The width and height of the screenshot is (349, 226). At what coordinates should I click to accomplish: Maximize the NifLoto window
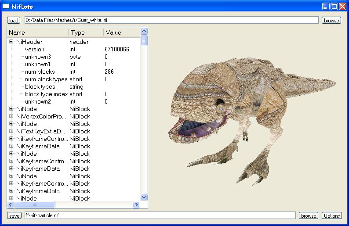coord(334,7)
